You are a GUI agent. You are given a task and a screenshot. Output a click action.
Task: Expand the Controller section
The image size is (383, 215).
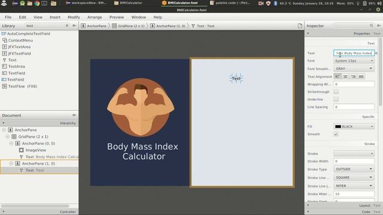[4, 212]
